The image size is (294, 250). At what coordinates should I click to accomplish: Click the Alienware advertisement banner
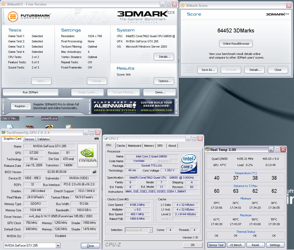[x=133, y=106]
